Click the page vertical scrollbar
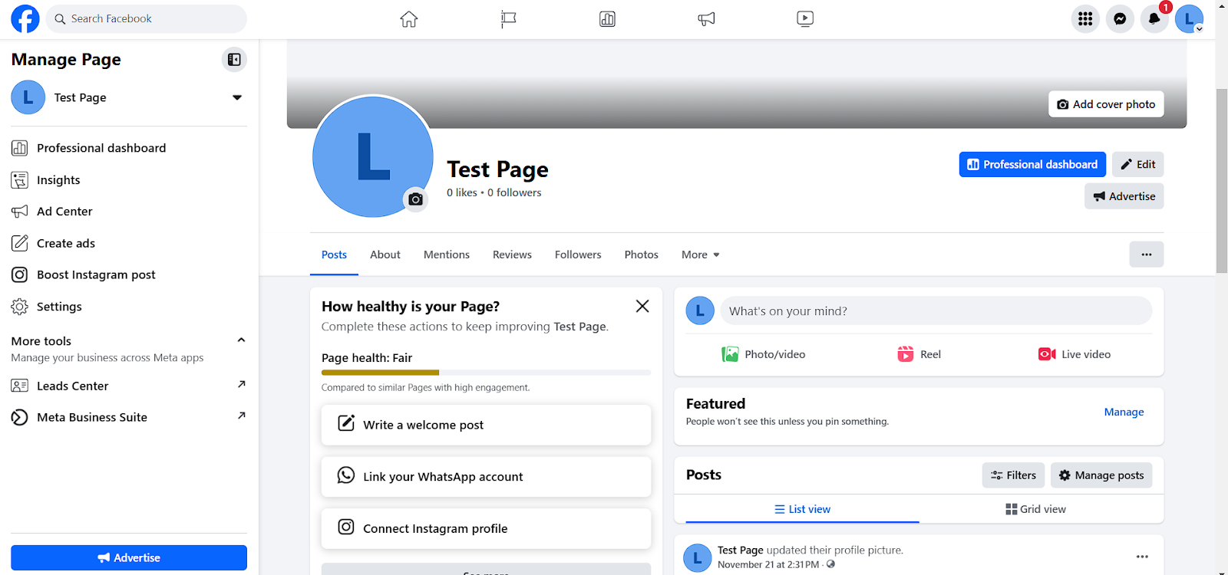 [1222, 181]
